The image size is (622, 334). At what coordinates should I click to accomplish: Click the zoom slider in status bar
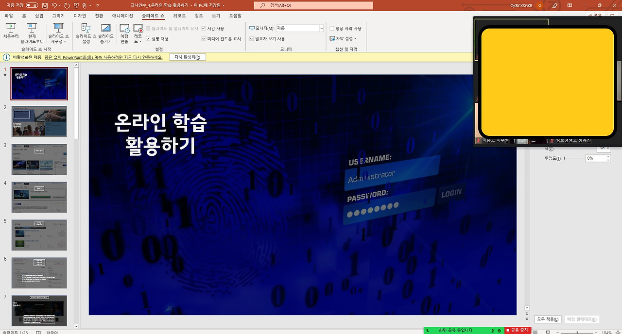(x=577, y=332)
